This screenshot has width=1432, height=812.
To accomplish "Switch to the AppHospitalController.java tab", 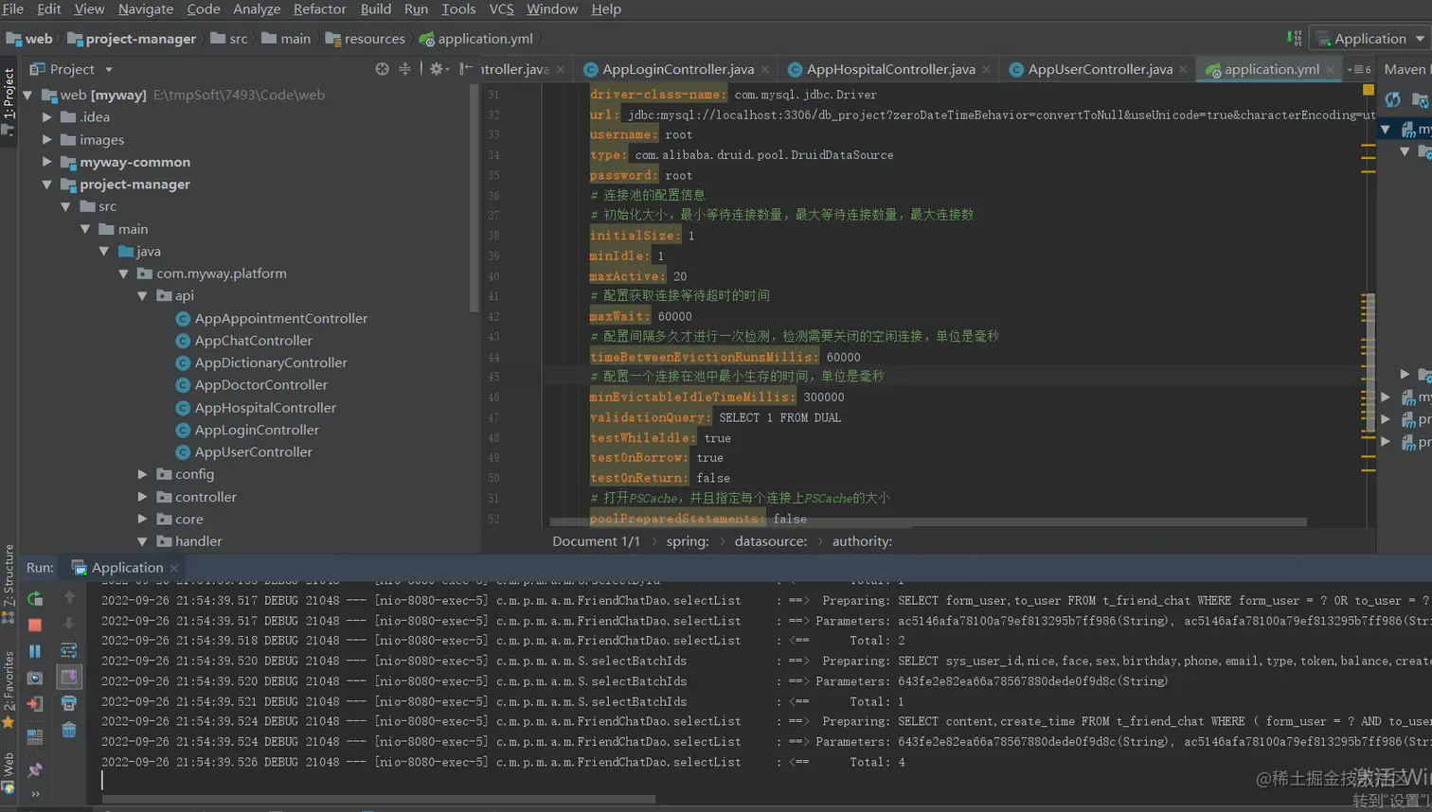I will (x=889, y=69).
